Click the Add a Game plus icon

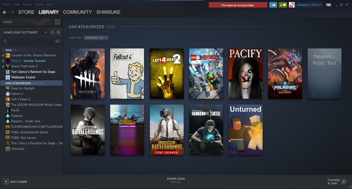coord(6,181)
